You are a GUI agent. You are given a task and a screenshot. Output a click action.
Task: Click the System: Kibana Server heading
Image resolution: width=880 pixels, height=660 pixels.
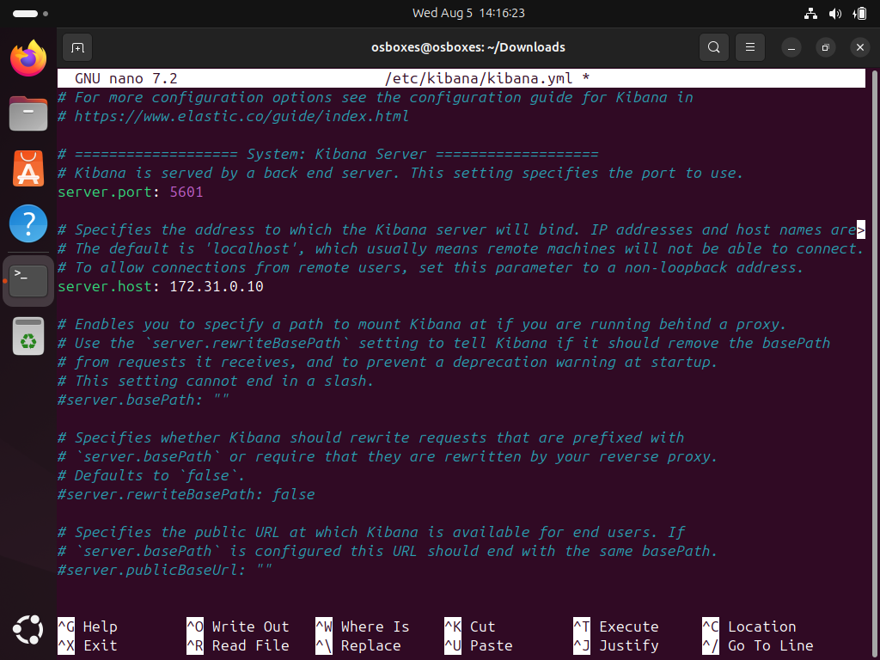point(337,155)
